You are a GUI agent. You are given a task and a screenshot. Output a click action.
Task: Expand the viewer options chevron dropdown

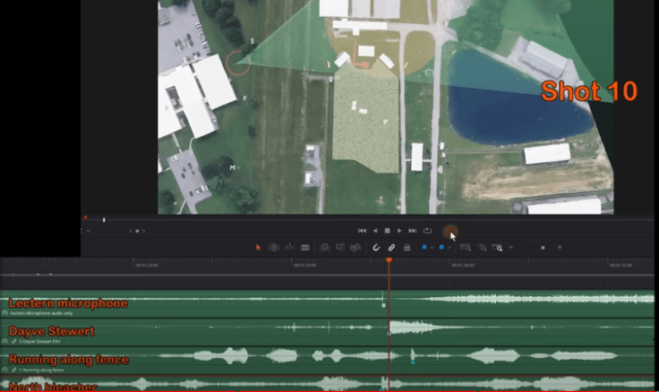click(88, 231)
